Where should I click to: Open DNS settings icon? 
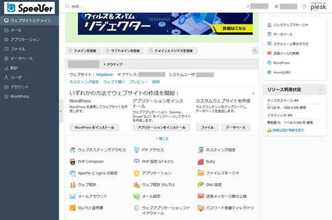click(201, 185)
